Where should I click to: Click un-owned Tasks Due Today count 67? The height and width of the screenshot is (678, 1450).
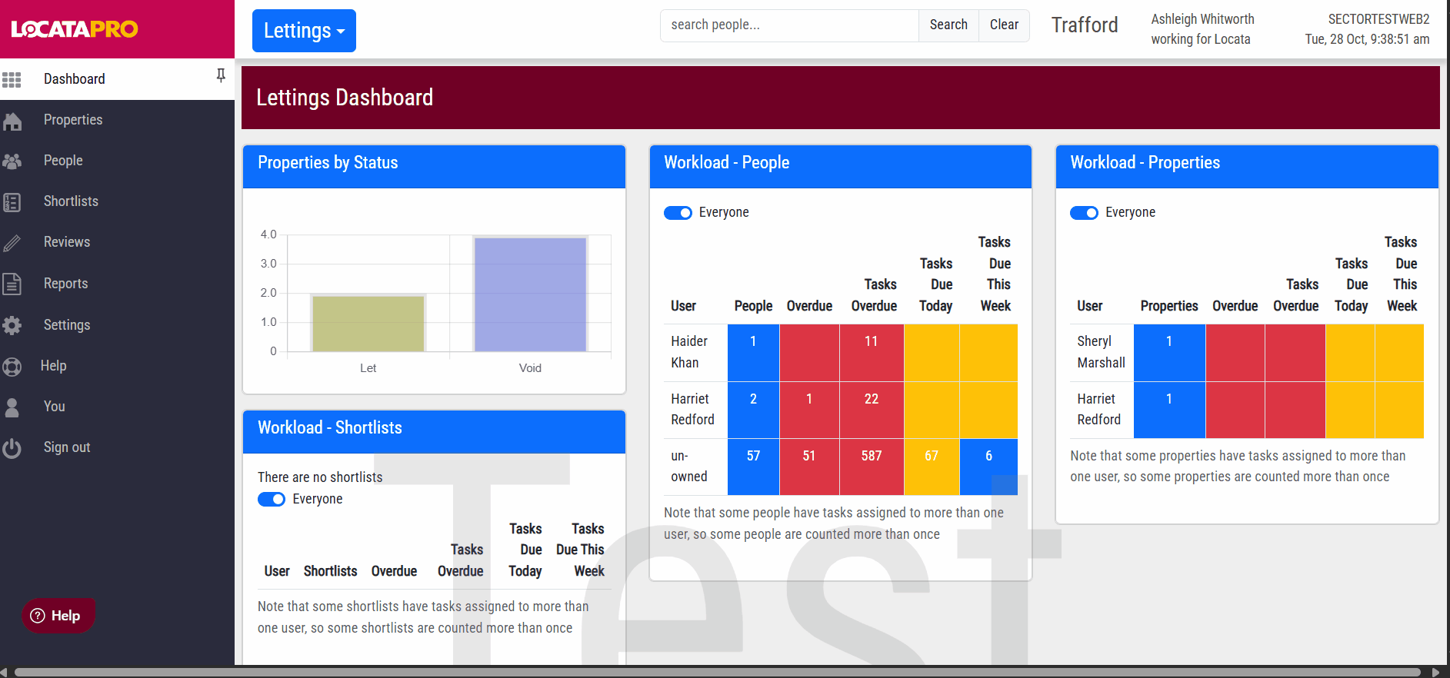pos(932,467)
